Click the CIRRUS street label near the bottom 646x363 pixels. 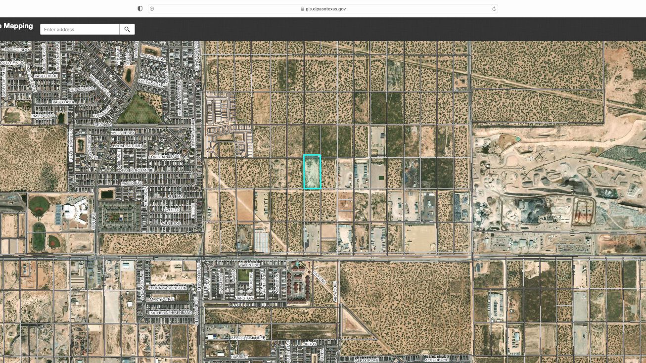pos(309,344)
